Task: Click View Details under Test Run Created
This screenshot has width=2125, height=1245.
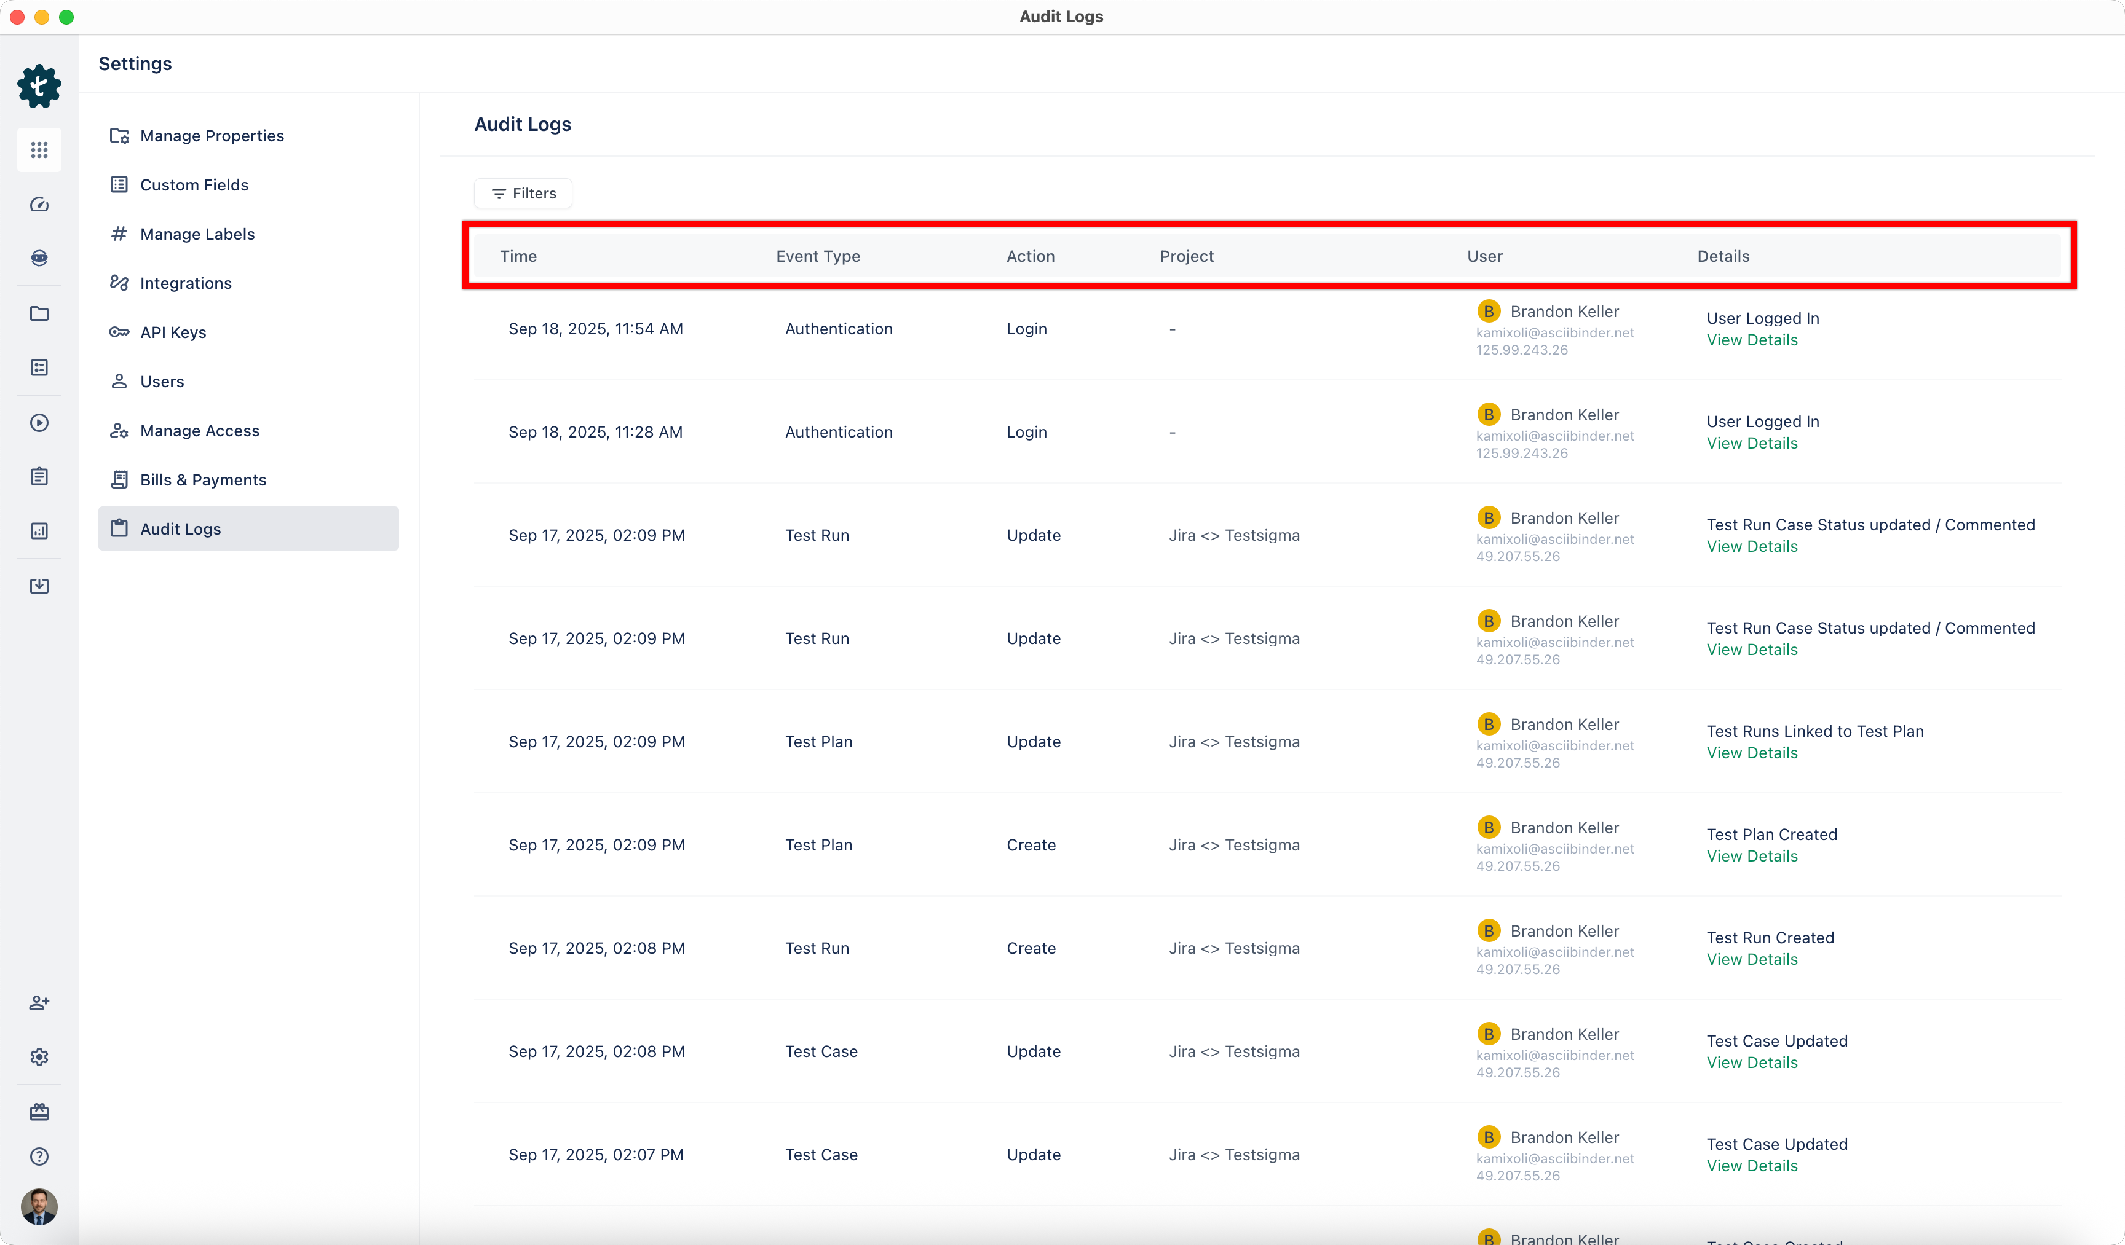Action: pos(1751,959)
